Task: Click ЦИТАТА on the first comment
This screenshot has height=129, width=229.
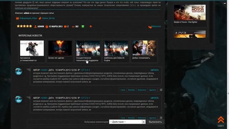Action: click(x=155, y=70)
